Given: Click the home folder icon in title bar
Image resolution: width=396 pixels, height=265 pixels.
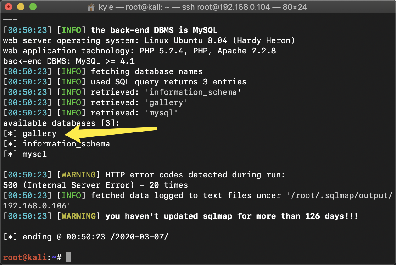Looking at the screenshot, I should coord(91,7).
